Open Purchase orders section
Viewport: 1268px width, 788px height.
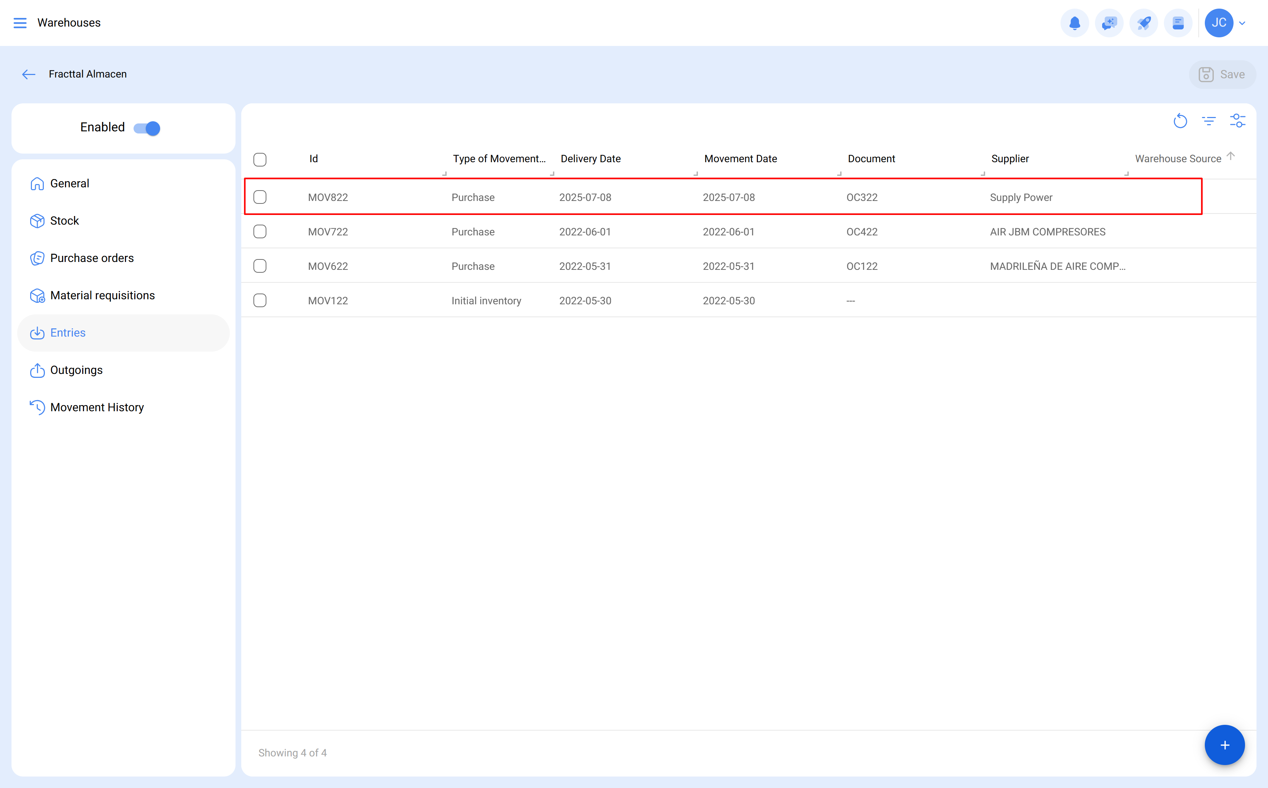(123, 258)
